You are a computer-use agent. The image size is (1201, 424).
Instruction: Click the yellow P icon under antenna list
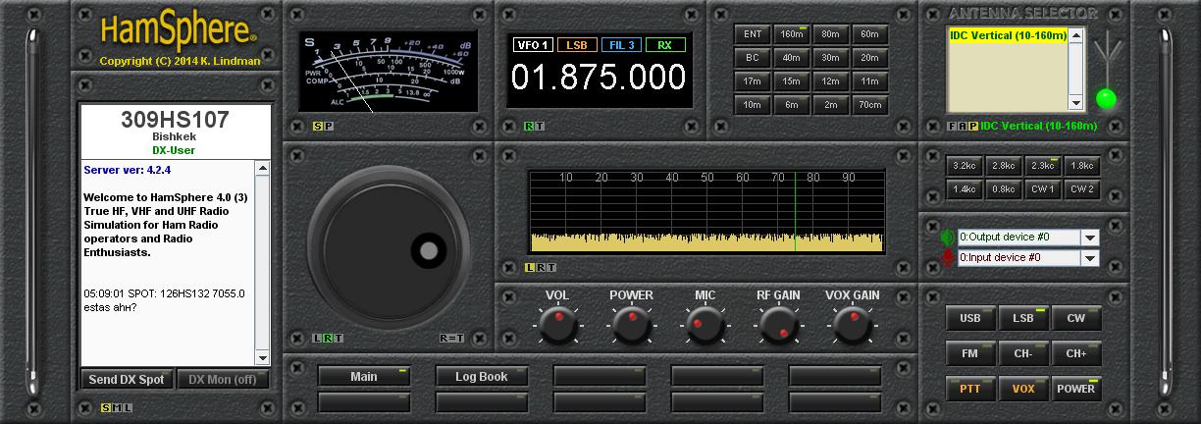[973, 126]
